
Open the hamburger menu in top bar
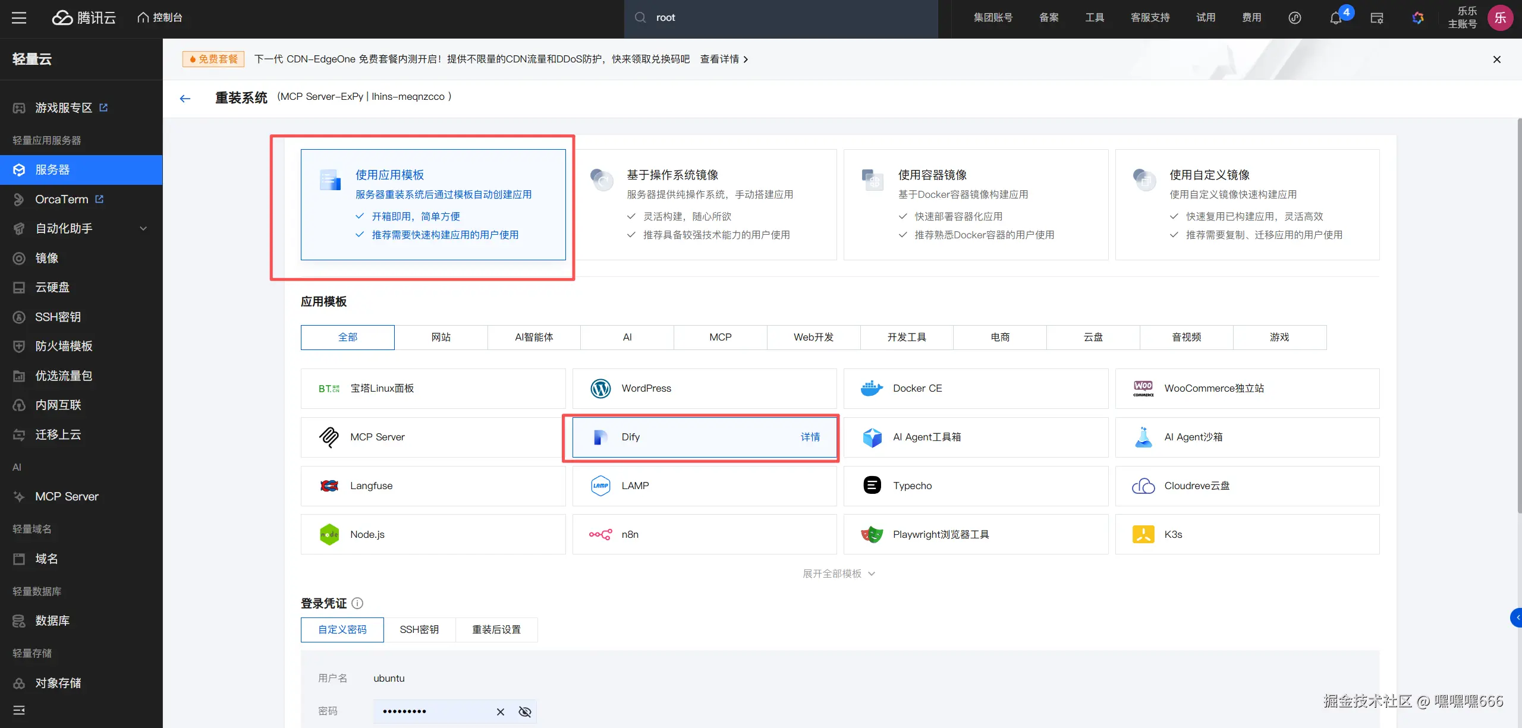coord(19,18)
